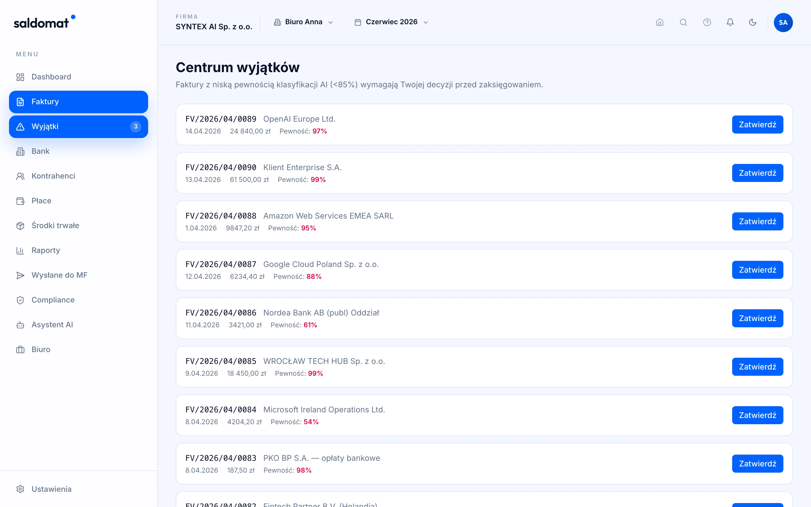The width and height of the screenshot is (811, 507).
Task: Click the Centrum wyjątków heading
Action: (x=238, y=67)
